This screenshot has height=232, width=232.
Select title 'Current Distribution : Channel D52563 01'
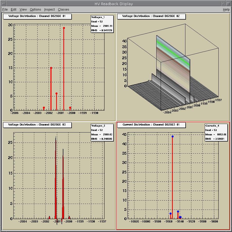tap(151, 125)
